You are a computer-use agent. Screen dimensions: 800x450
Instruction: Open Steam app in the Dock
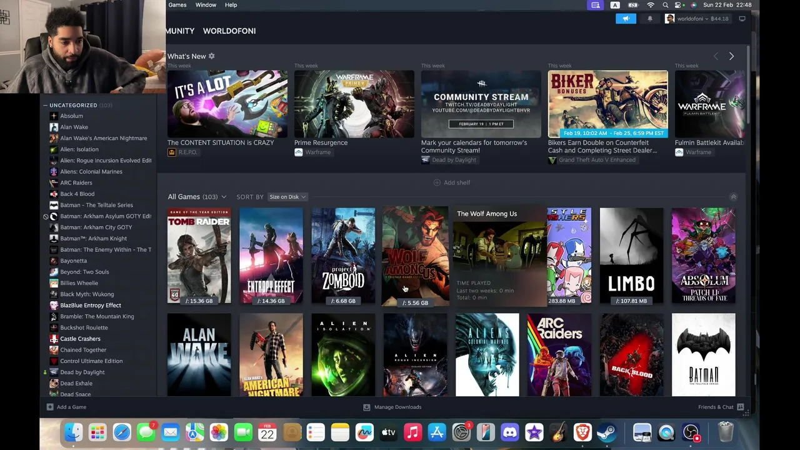(x=606, y=432)
